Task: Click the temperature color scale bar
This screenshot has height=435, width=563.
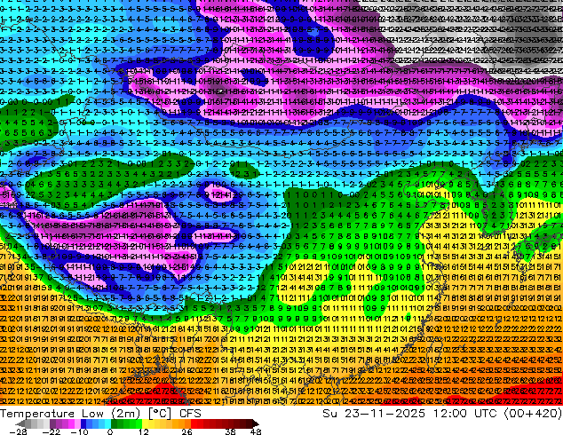Action: coord(139,423)
